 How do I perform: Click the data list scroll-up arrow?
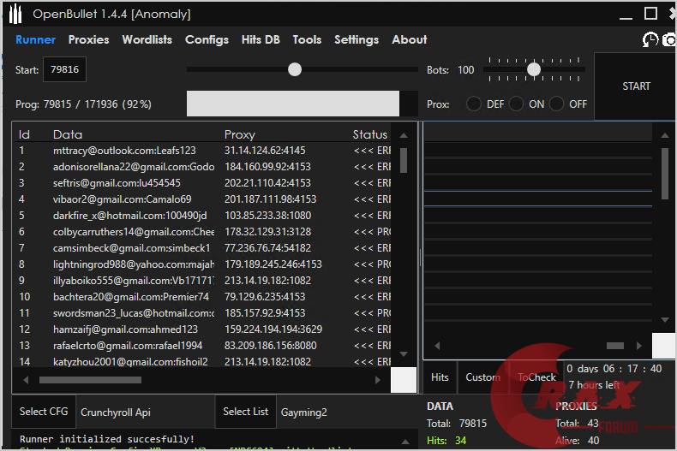404,135
